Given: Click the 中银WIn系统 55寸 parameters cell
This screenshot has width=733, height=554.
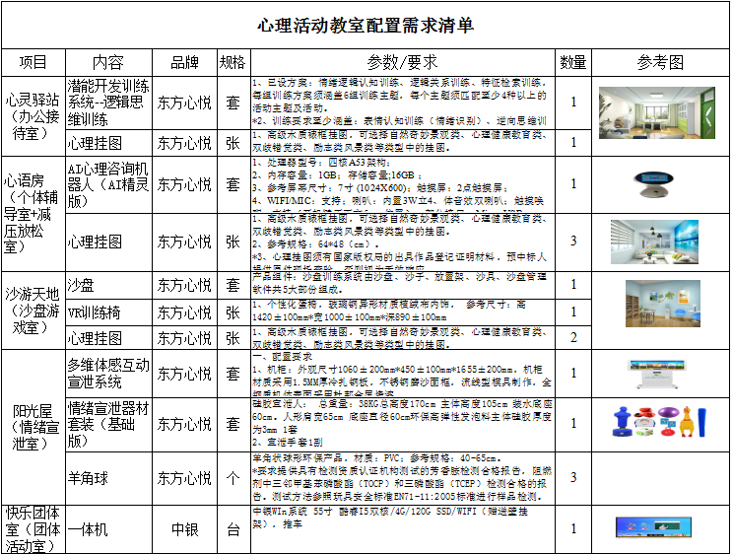Looking at the screenshot, I should click(x=403, y=529).
